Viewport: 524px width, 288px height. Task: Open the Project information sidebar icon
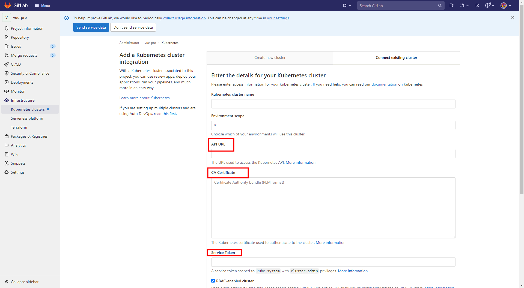(7, 28)
